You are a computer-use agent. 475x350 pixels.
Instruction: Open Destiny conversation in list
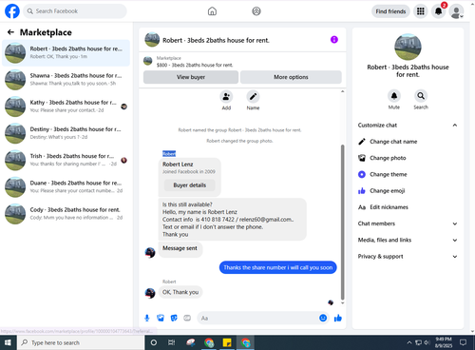pos(66,133)
